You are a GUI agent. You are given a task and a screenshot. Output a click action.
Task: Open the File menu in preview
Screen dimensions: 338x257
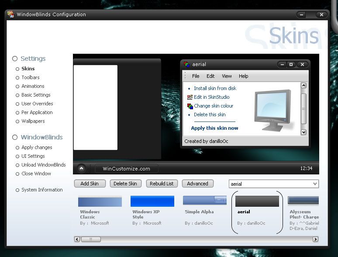tap(196, 76)
